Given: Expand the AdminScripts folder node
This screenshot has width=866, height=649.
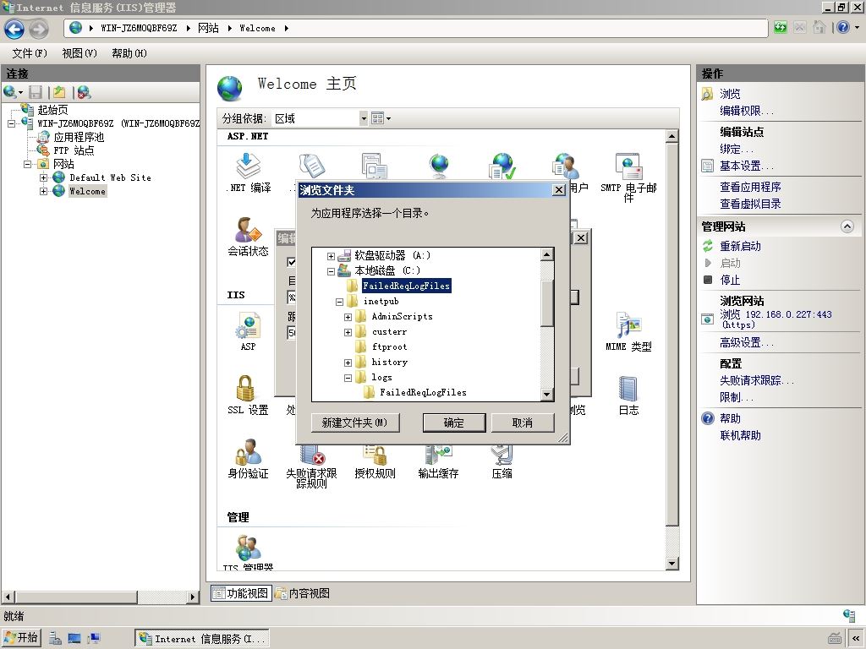Looking at the screenshot, I should [x=348, y=317].
